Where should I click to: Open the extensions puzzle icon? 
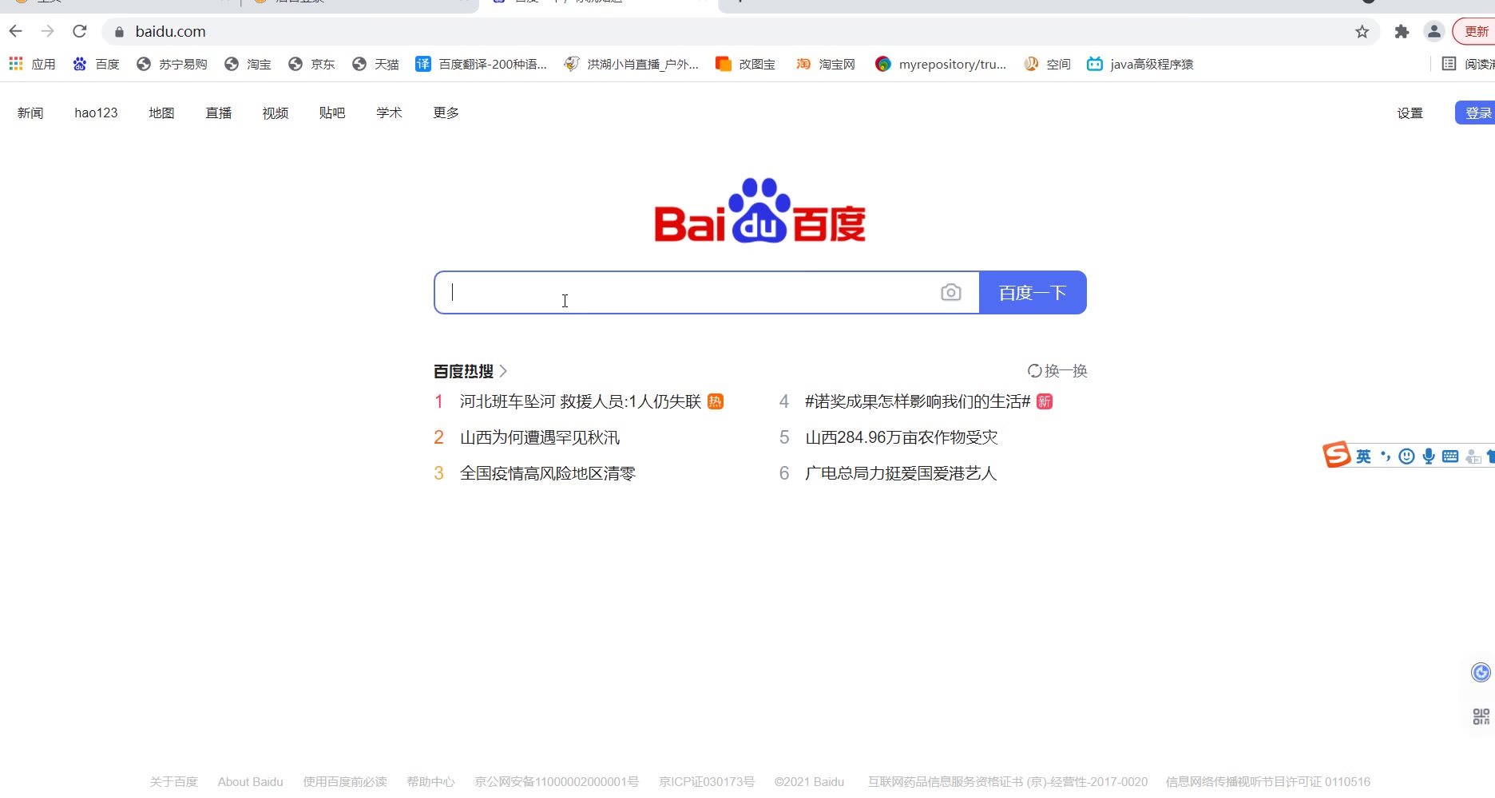[x=1402, y=32]
